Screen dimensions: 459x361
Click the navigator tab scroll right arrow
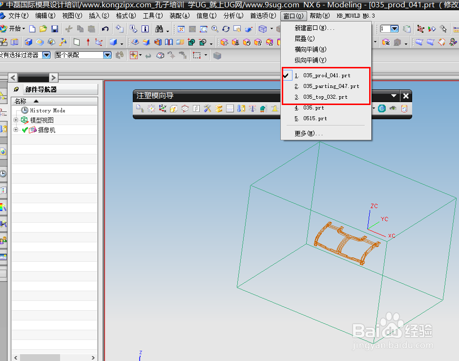coord(53,78)
